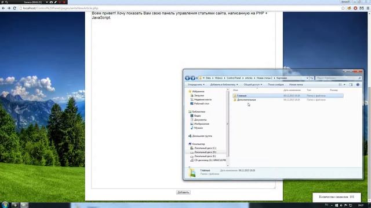The height and width of the screenshot is (208, 371).
Task: Click browser address bar URL
Action: point(60,8)
